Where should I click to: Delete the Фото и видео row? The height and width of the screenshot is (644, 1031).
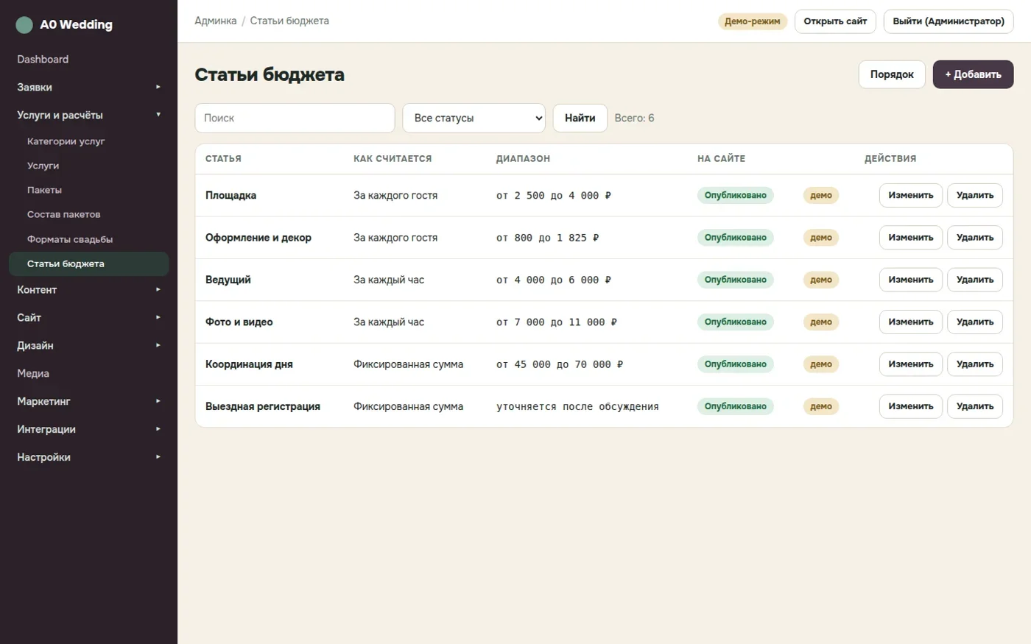pyautogui.click(x=975, y=322)
